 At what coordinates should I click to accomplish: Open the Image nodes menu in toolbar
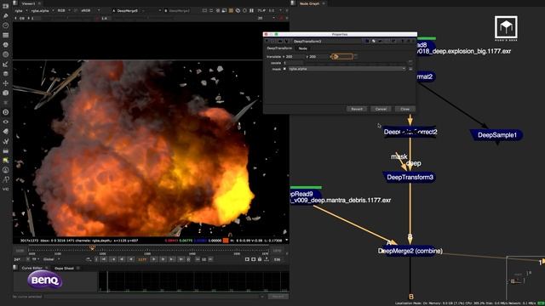[x=6, y=6]
